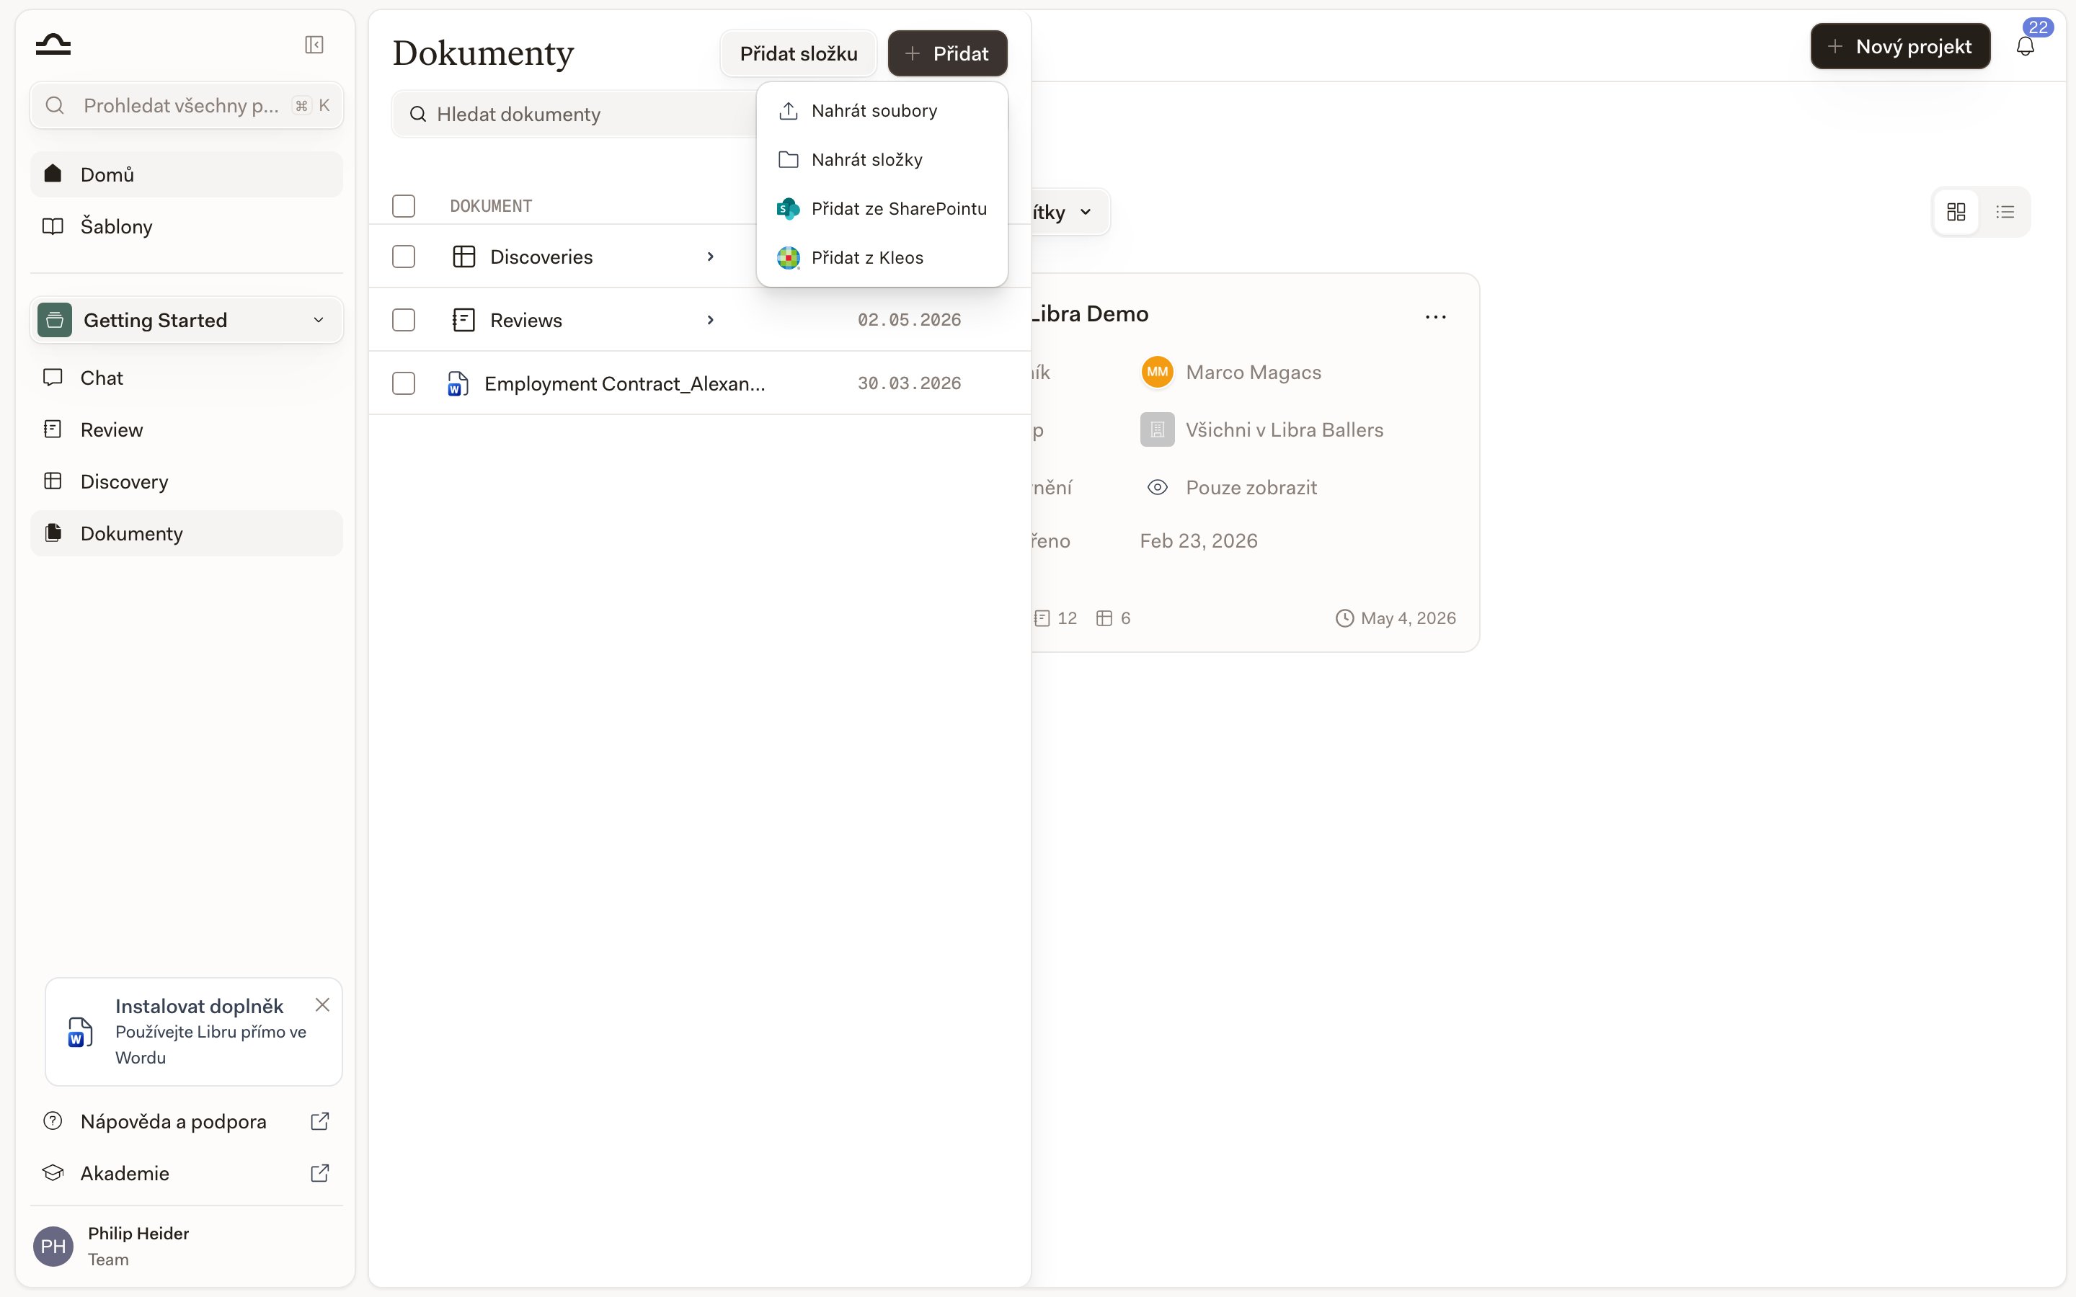Open Libra Demo card more-options menu
Image resolution: width=2076 pixels, height=1297 pixels.
coord(1435,316)
